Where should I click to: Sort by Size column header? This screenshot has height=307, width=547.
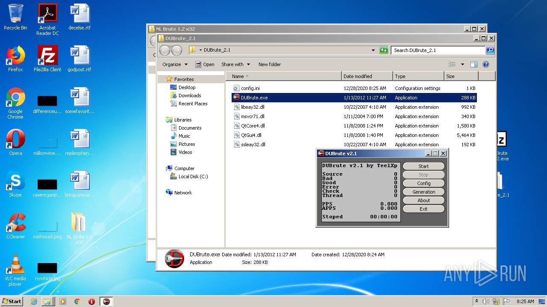tap(461, 76)
